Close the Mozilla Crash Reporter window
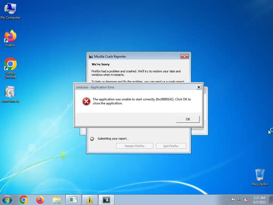 click(184, 56)
